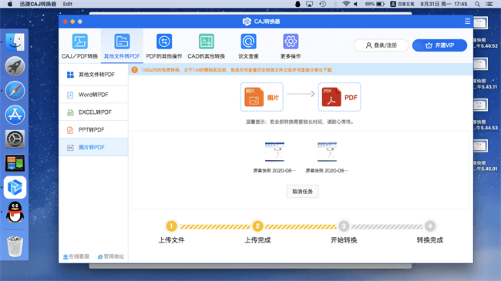Open the 官网地址 link

click(x=111, y=256)
